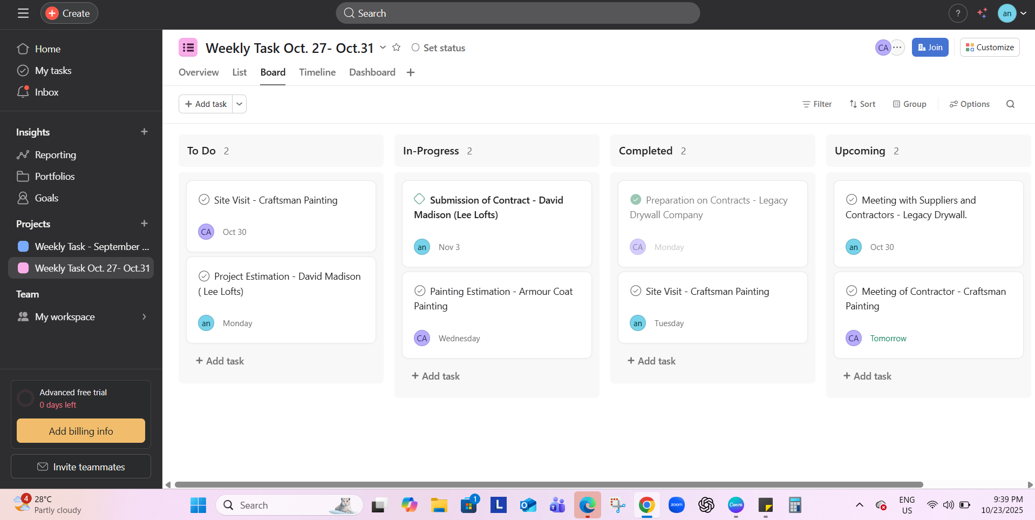This screenshot has width=1035, height=520.
Task: Switch to the Timeline tab
Action: coord(317,72)
